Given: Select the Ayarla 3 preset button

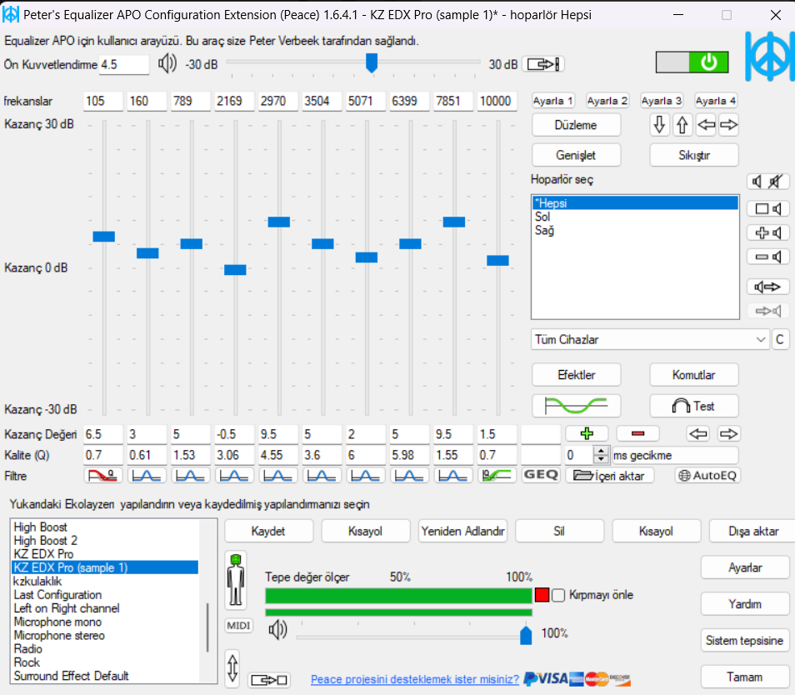Looking at the screenshot, I should click(x=661, y=100).
